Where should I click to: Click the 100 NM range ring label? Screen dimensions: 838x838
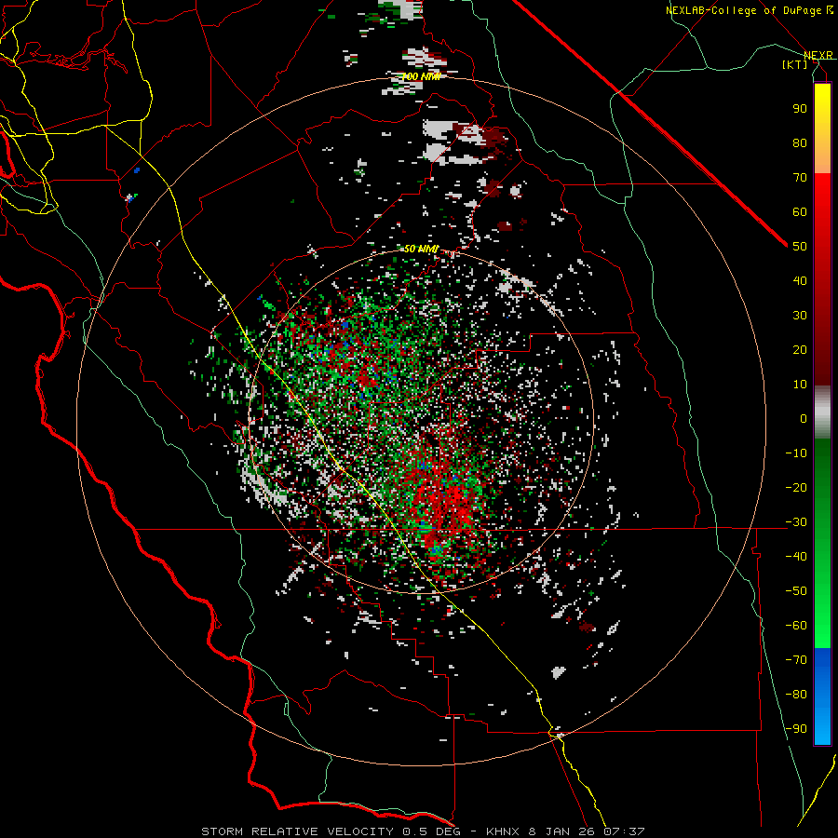[x=422, y=76]
